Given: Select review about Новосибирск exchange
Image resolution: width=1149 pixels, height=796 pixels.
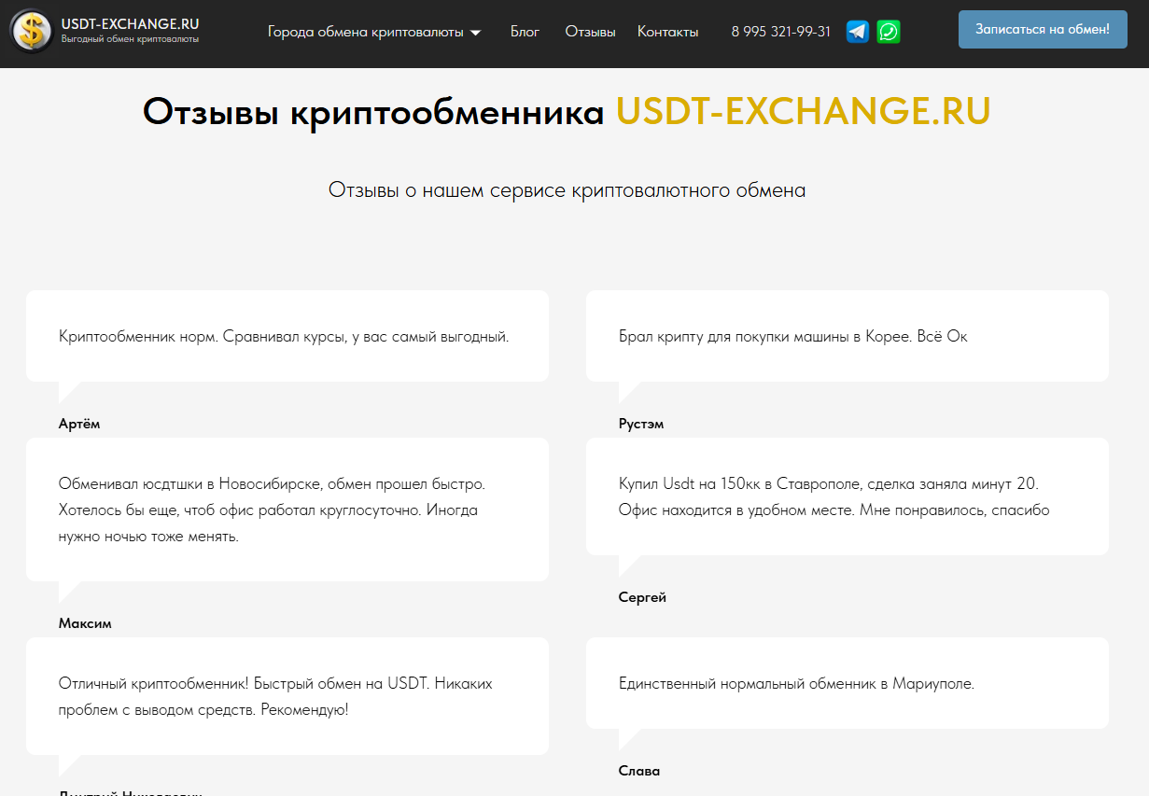Looking at the screenshot, I should 287,510.
